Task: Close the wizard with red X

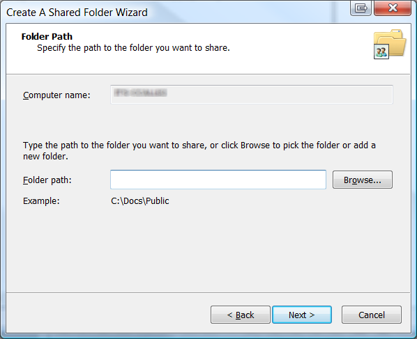Action: [393, 8]
